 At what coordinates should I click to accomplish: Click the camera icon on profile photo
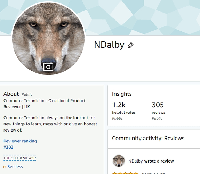coord(48,66)
